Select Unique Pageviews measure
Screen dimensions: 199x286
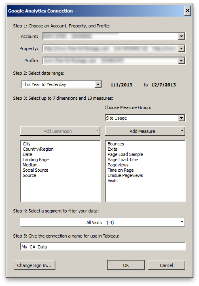tap(125, 175)
